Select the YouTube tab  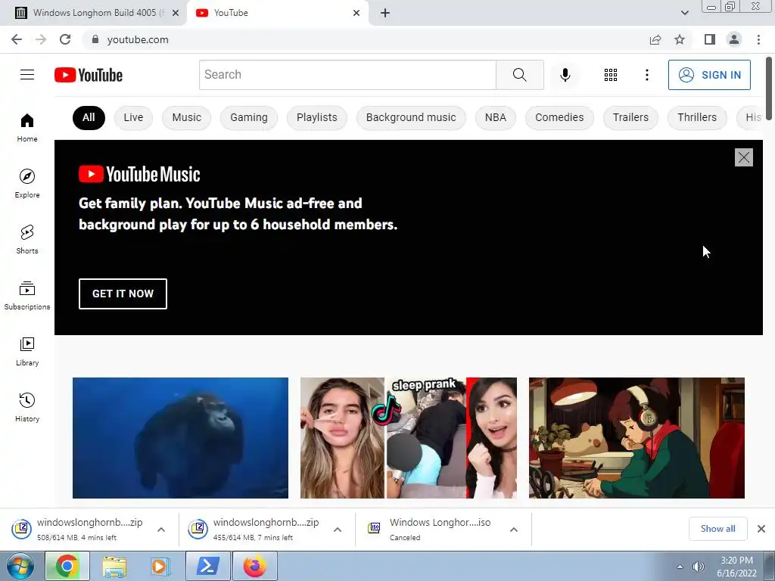[x=277, y=14]
